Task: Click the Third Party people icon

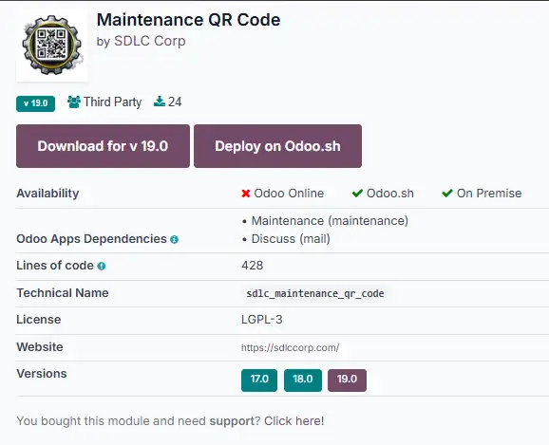Action: pos(73,102)
